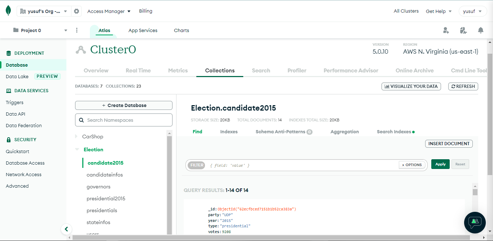Screen dimensions: 493x241
Task: Open the Performance Advisor tab
Action: [x=351, y=71]
